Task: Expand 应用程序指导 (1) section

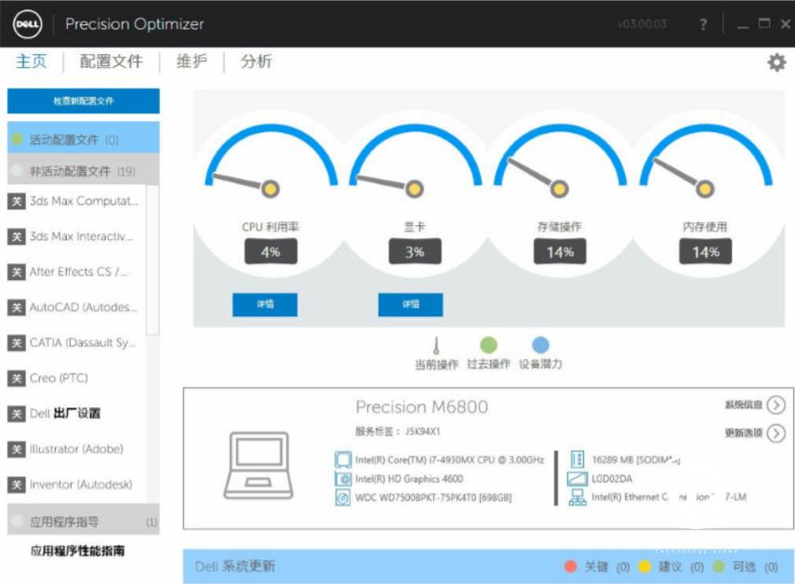Action: pos(83,519)
